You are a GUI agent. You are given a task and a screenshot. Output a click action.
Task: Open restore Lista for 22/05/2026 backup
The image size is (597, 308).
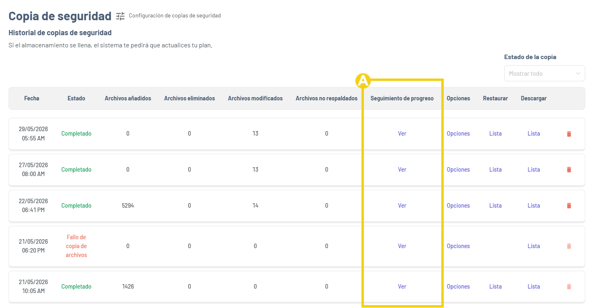pos(495,206)
